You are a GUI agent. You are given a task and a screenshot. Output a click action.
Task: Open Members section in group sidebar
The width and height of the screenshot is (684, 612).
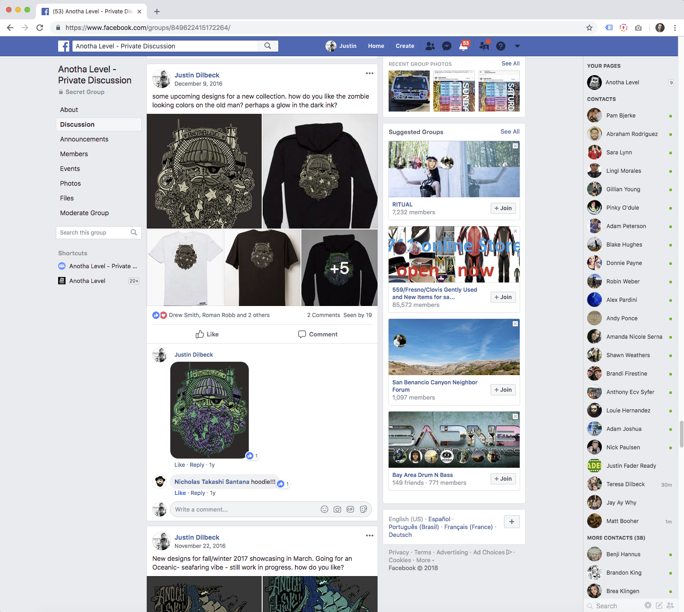click(74, 154)
